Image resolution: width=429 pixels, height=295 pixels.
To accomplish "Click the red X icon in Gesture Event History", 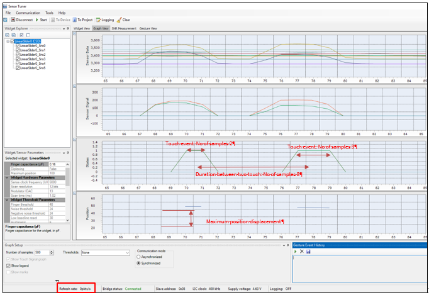I will pos(302,251).
